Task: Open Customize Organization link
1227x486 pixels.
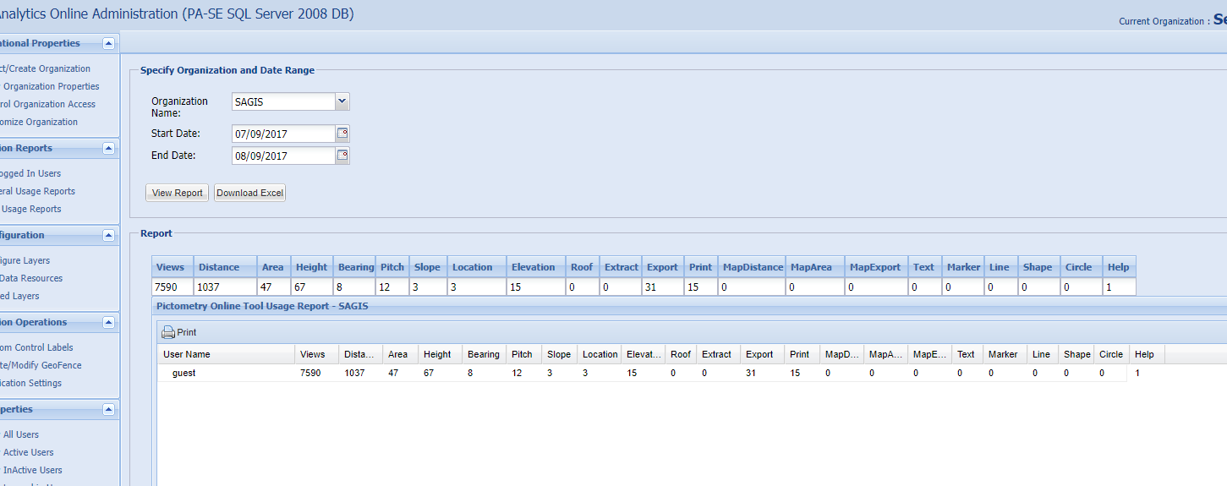Action: tap(39, 122)
